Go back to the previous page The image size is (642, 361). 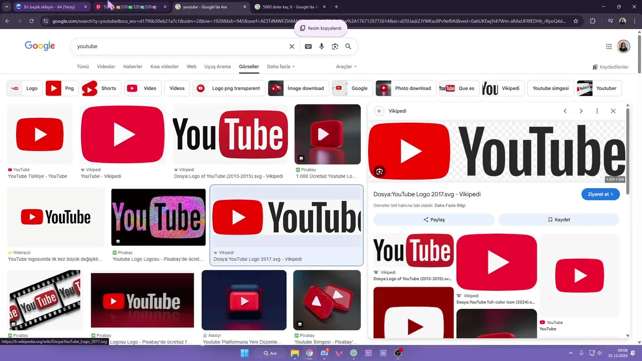tap(7, 21)
